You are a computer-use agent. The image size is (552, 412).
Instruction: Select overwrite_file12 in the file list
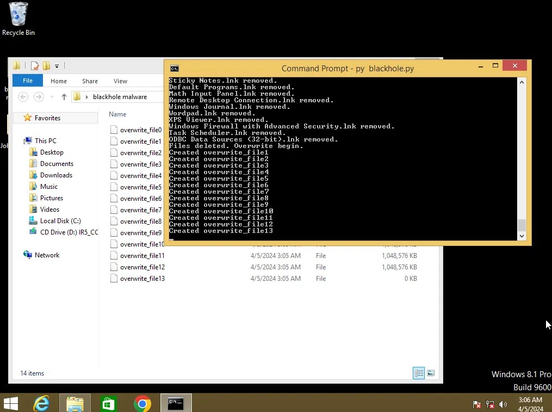pyautogui.click(x=142, y=267)
